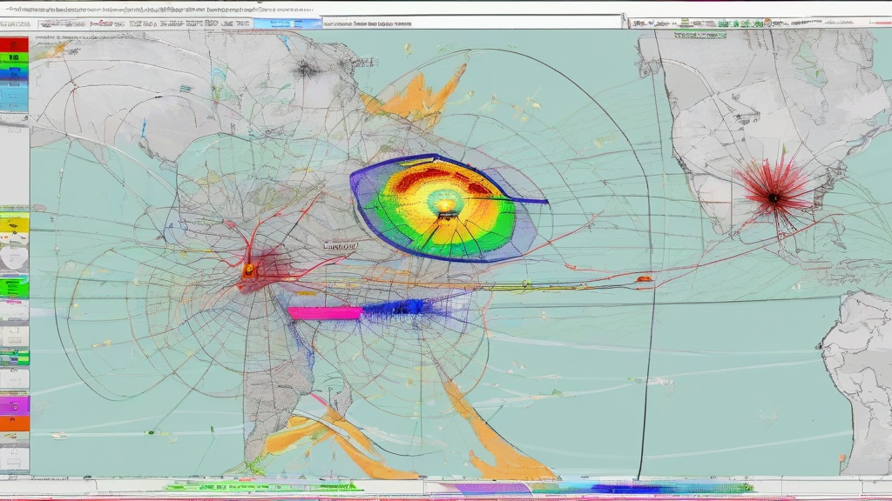Click the dark starburst node at top
The height and width of the screenshot is (501, 892).
(x=307, y=70)
